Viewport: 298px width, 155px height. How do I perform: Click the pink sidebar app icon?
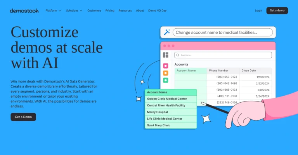[x=166, y=66]
